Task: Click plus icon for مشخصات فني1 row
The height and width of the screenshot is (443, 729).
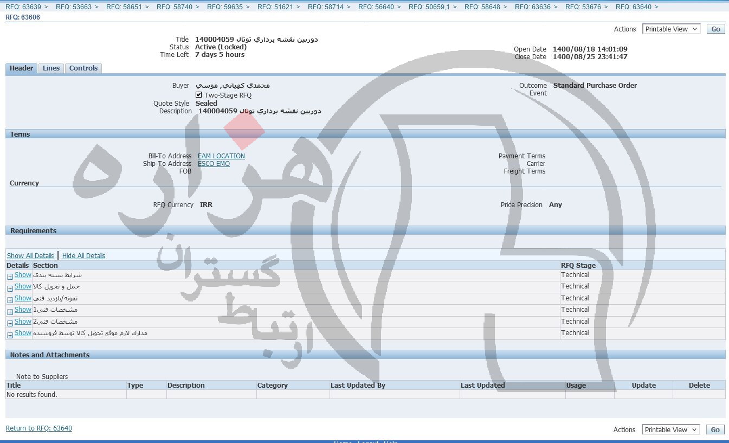Action: [10, 312]
